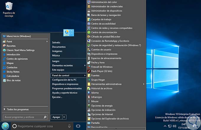Image resolution: width=201 pixels, height=130 pixels.
Task: Open Imágenes from the start menu
Action: (57, 51)
